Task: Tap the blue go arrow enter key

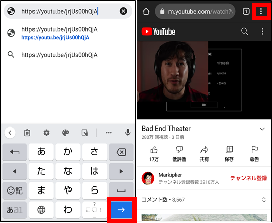Action: (x=121, y=210)
